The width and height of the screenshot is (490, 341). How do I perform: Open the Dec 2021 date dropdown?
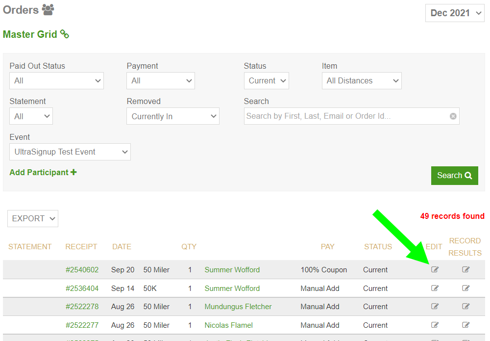(455, 13)
